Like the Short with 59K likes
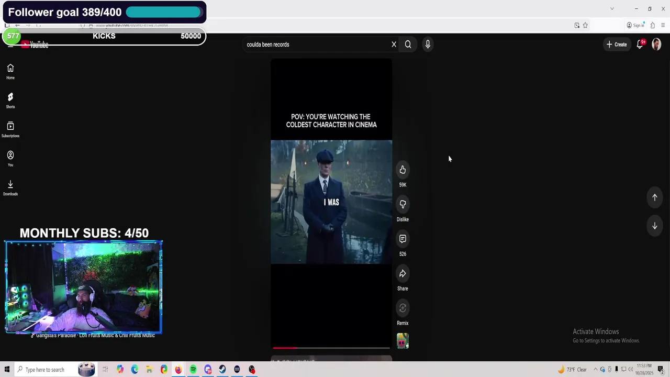Viewport: 670px width, 377px height. coord(403,170)
